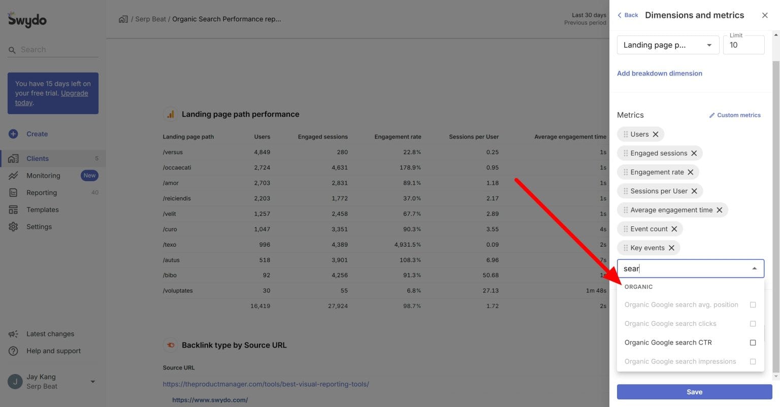The image size is (780, 407).
Task: Select Monitoring in the sidebar
Action: (13, 175)
